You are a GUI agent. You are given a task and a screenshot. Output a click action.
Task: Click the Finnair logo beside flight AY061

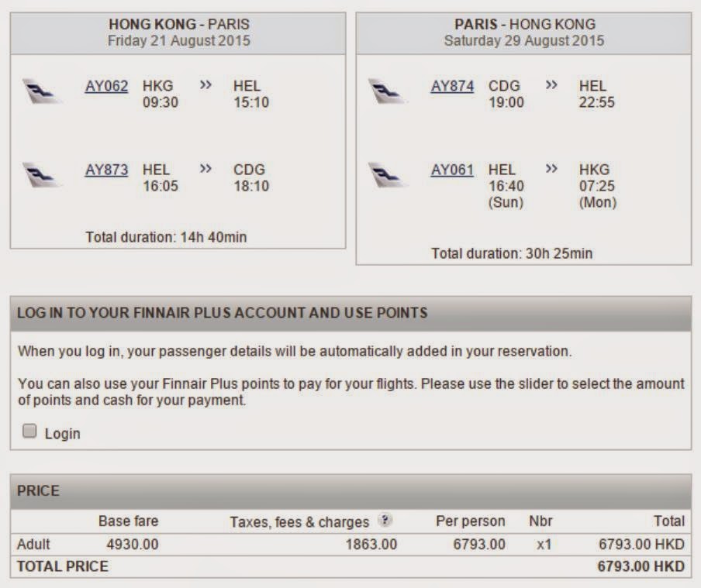(386, 174)
